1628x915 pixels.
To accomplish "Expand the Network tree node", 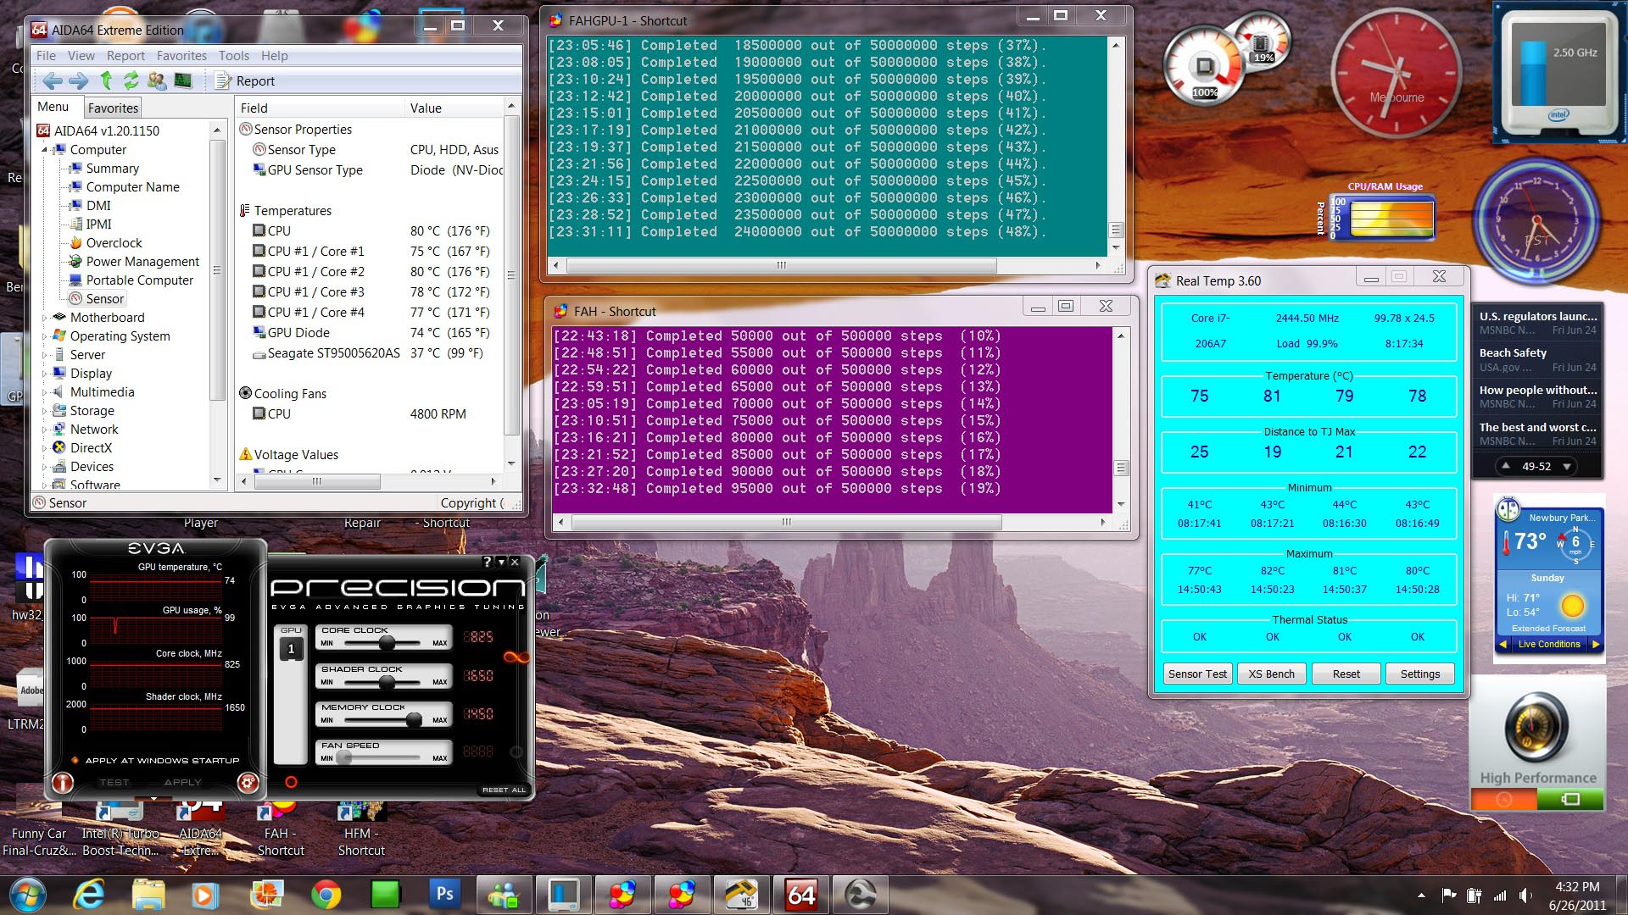I will (45, 429).
